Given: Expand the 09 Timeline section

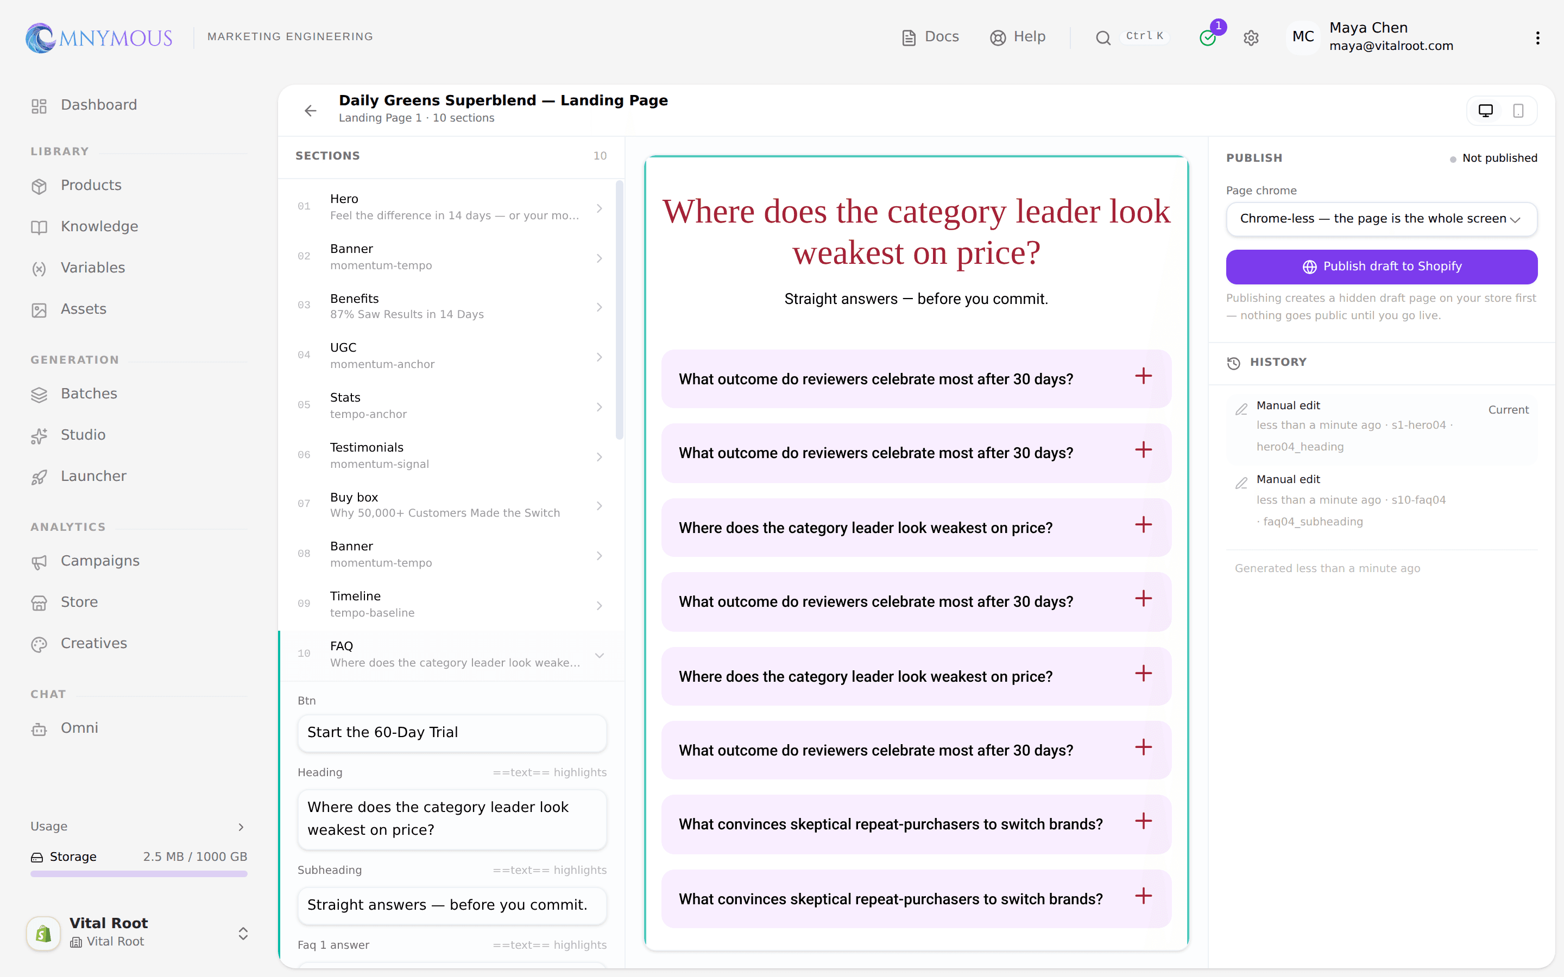Looking at the screenshot, I should (x=451, y=605).
